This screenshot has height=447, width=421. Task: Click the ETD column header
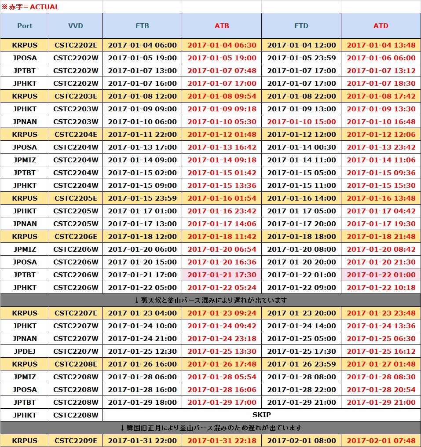(x=301, y=26)
